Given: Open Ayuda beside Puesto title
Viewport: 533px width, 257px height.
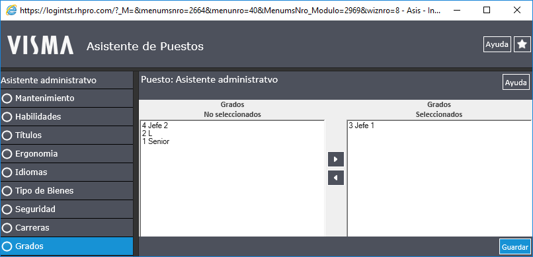Looking at the screenshot, I should (x=516, y=83).
